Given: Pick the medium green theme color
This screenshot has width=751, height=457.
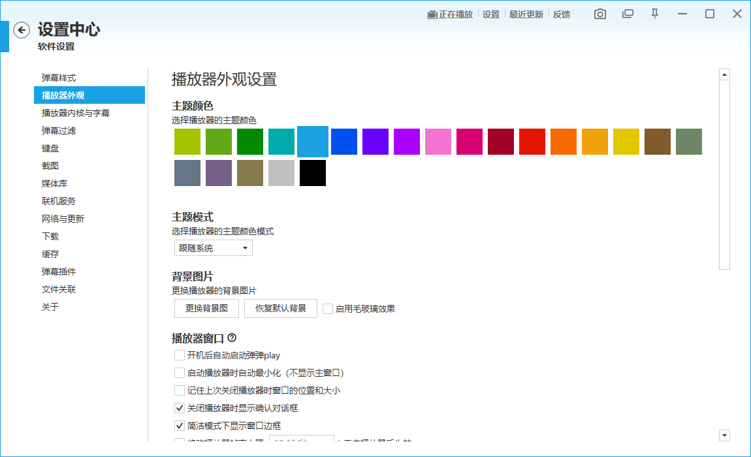Looking at the screenshot, I should pos(219,142).
